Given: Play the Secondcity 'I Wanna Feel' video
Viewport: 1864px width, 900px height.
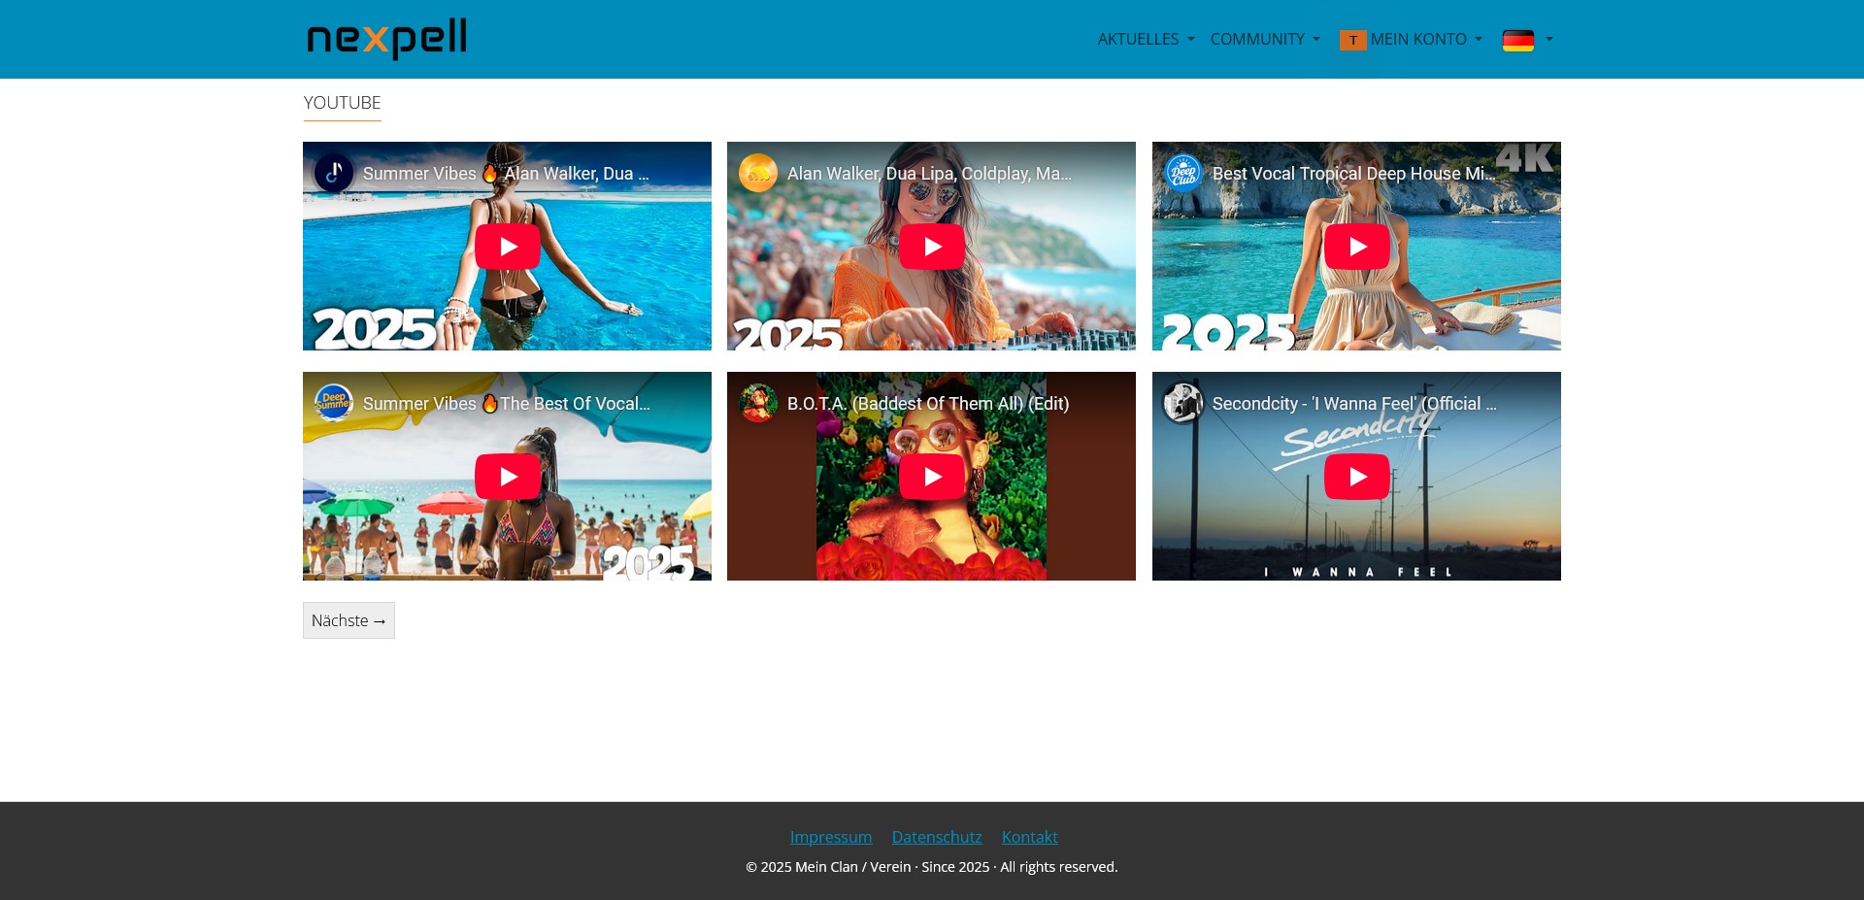Looking at the screenshot, I should pyautogui.click(x=1356, y=476).
